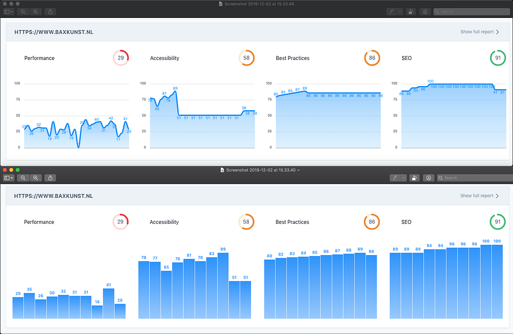
Task: Show Markup toolbar in 15.33.40 window
Action: point(428,178)
